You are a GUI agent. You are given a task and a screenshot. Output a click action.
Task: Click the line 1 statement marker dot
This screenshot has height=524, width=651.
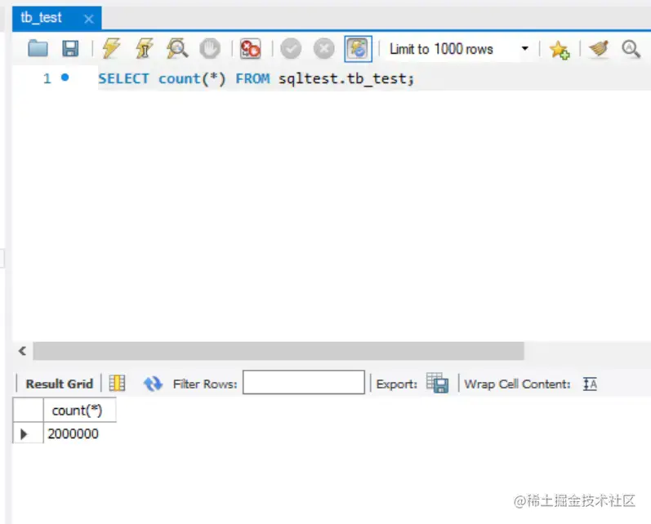[65, 78]
